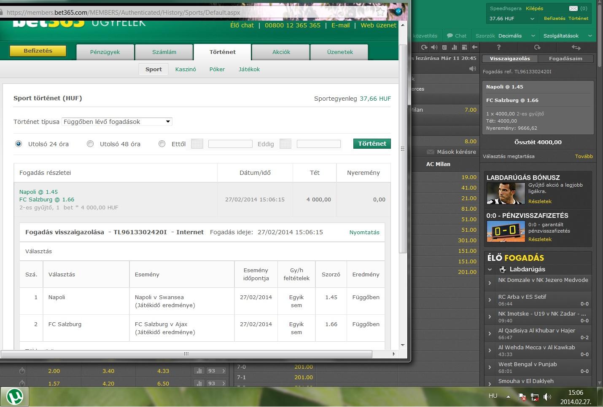Expand West Bengal v Punjab match
The width and height of the screenshot is (603, 407).
point(490,367)
